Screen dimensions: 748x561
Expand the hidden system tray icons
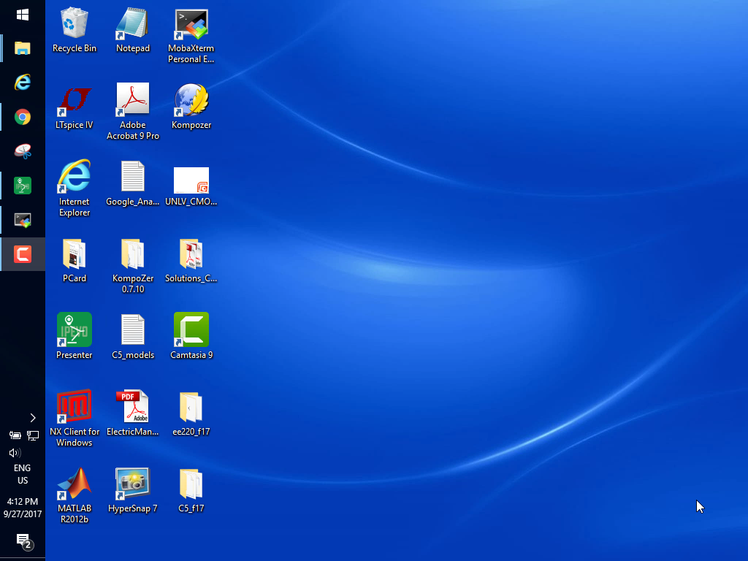click(32, 418)
